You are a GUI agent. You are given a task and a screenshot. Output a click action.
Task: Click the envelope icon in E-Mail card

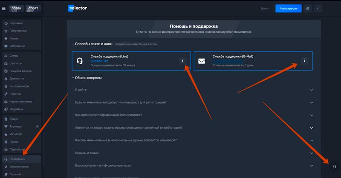[202, 61]
